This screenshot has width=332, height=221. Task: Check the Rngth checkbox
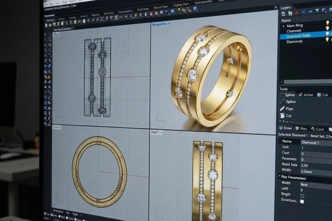[302, 196]
